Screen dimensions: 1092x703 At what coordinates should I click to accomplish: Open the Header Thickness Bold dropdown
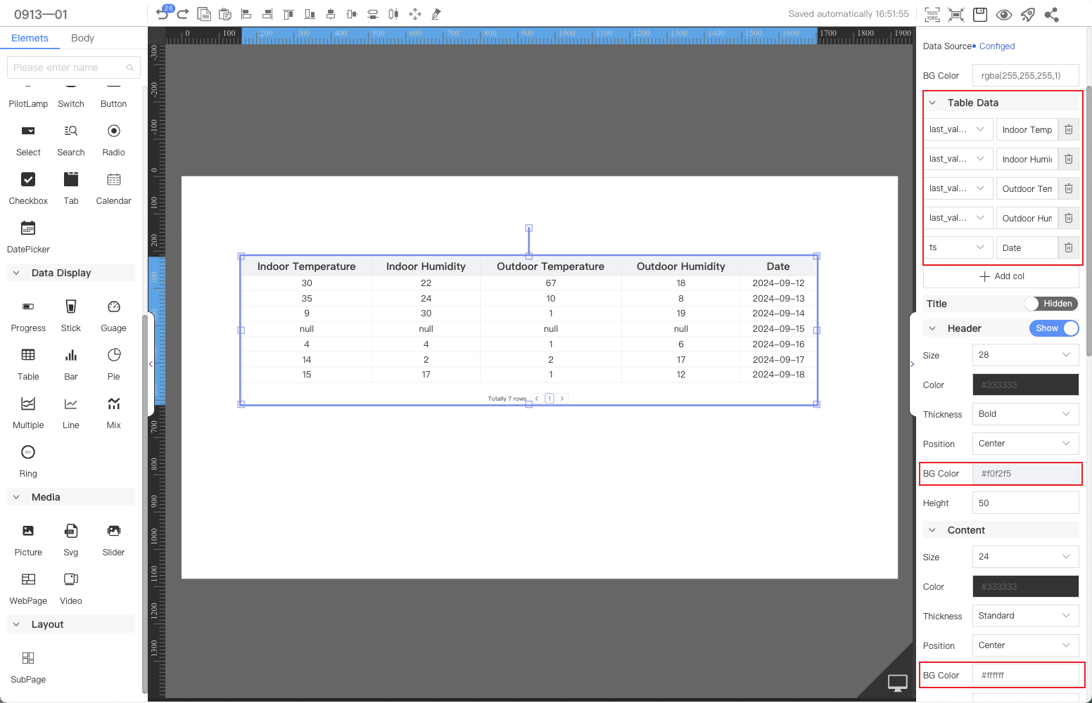(x=1024, y=414)
